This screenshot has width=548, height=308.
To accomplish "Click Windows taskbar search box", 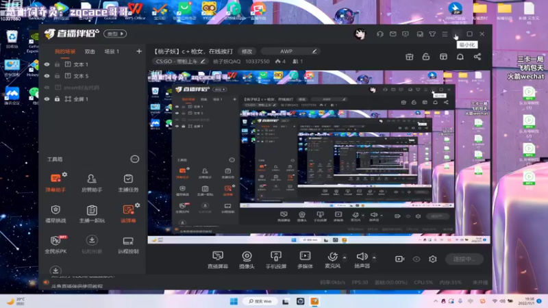I will click(x=261, y=301).
